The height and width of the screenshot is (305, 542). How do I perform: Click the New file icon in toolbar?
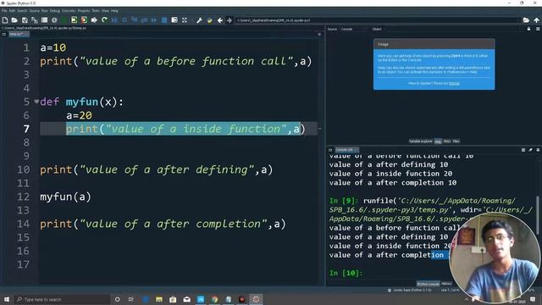(x=5, y=20)
